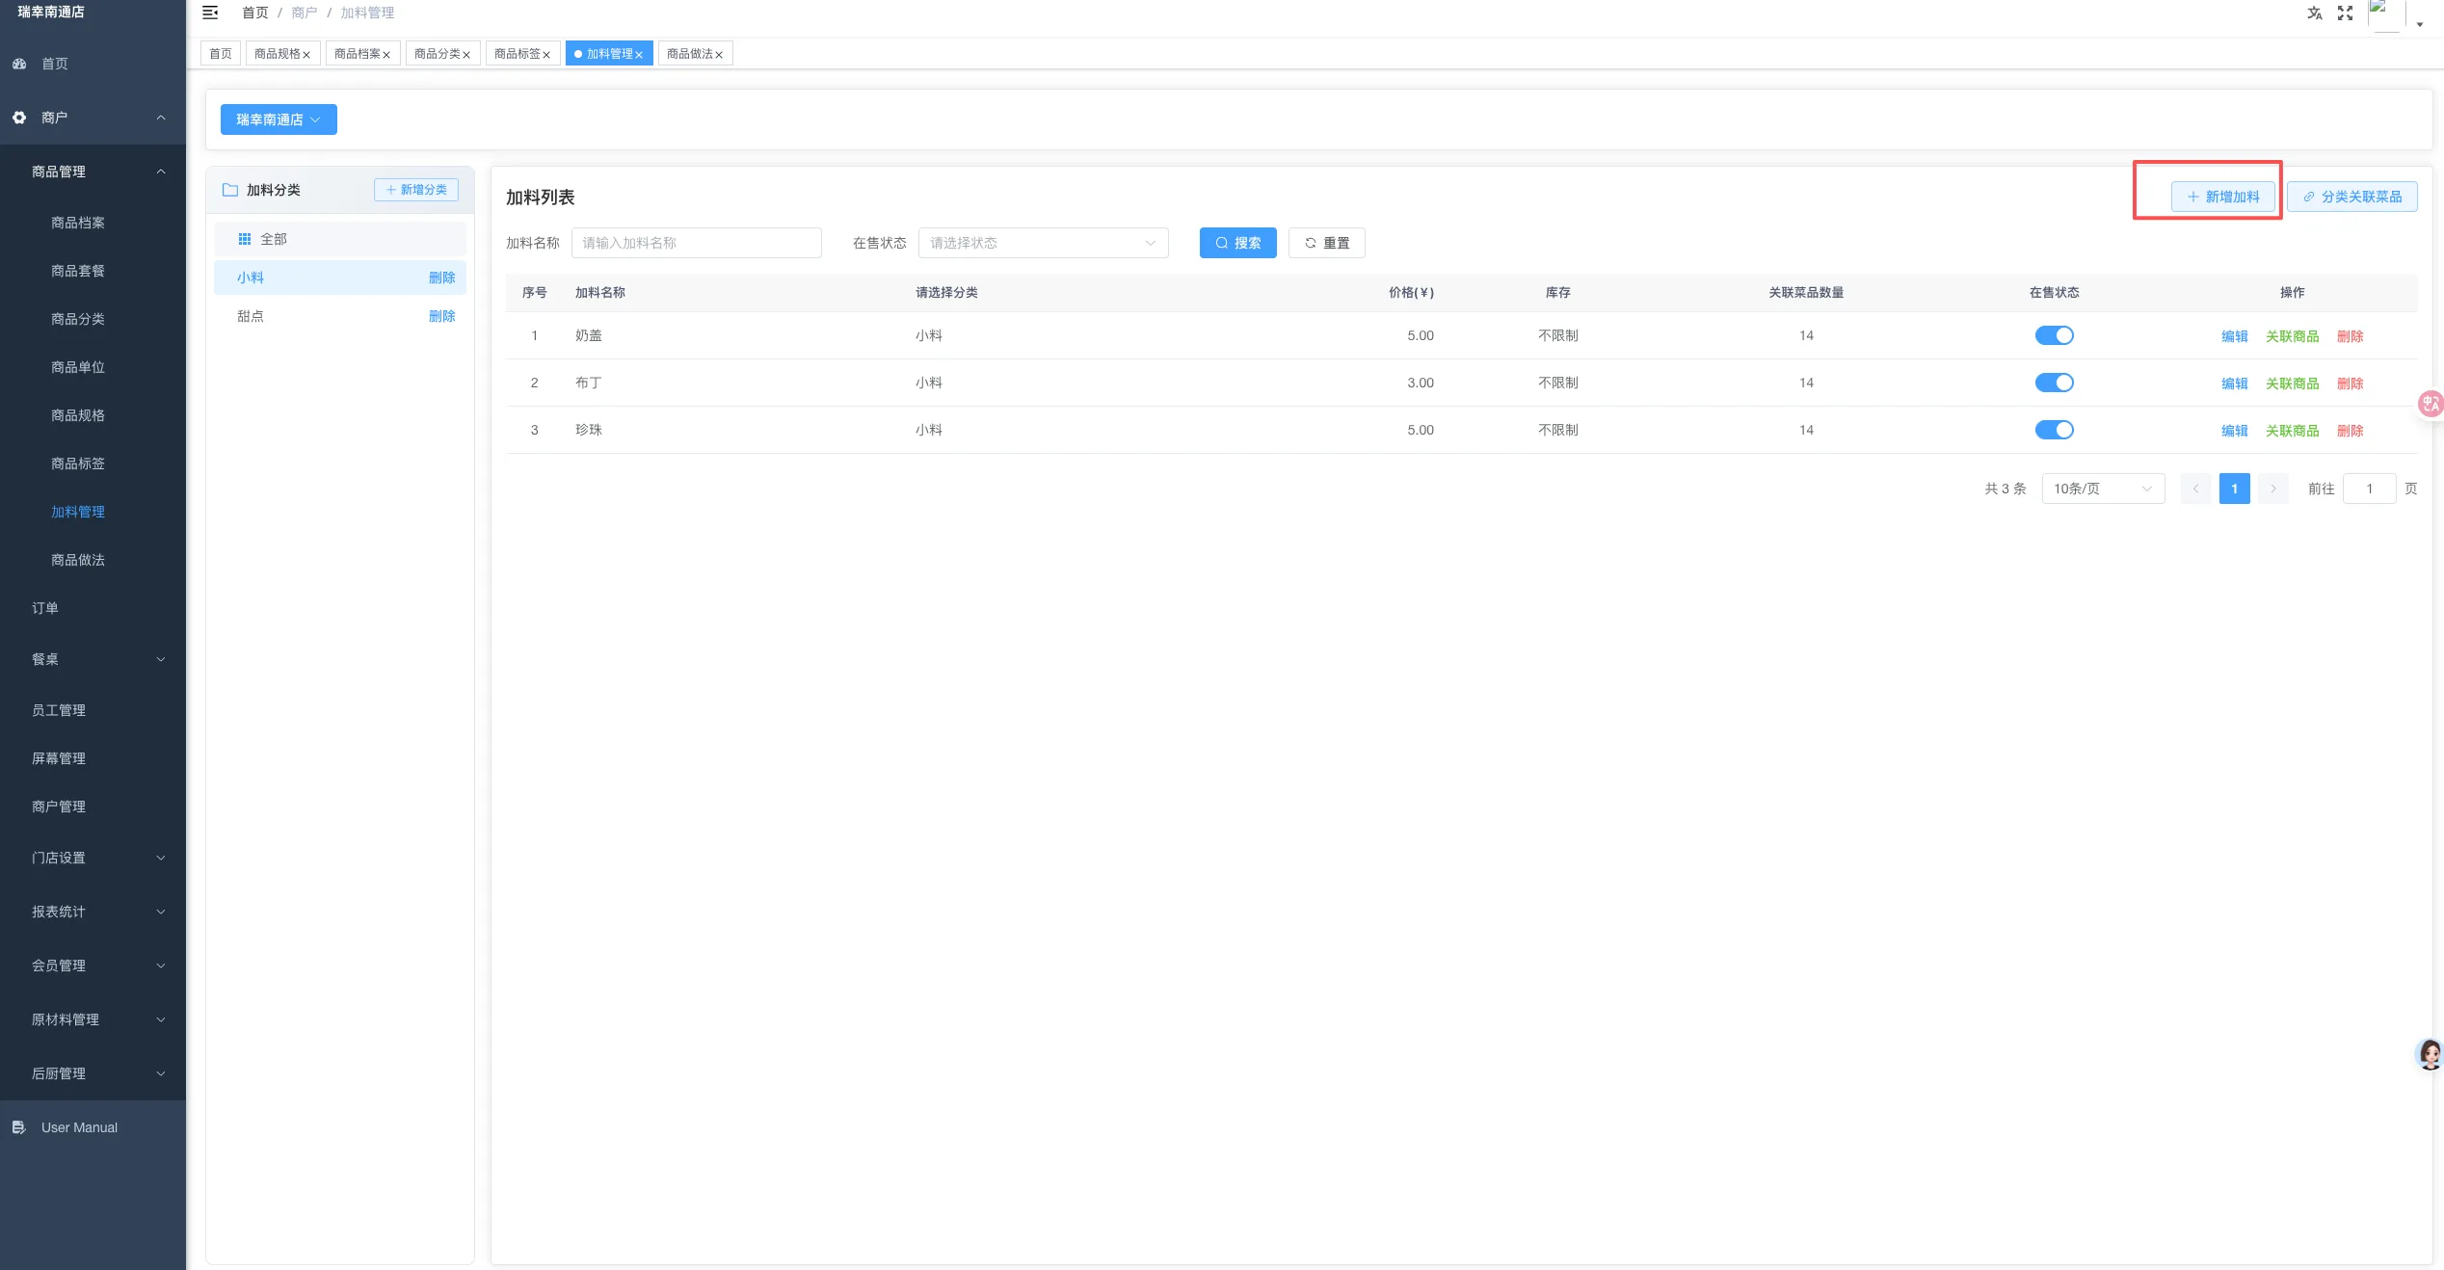Close the 商品做法 tab
This screenshot has height=1270, width=2444.
click(x=719, y=55)
